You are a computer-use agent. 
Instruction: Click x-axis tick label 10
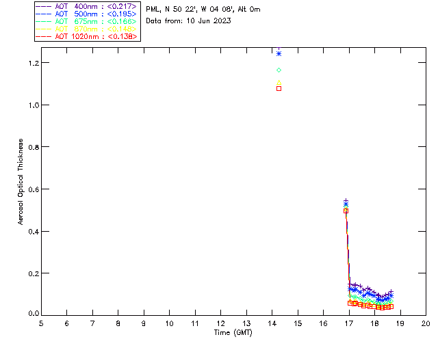(169, 323)
